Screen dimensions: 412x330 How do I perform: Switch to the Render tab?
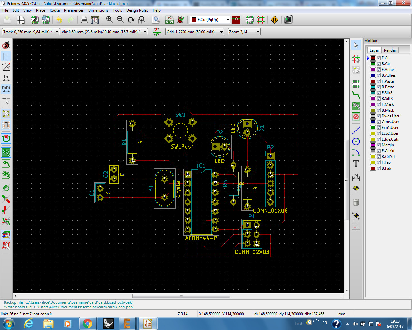[x=390, y=50]
